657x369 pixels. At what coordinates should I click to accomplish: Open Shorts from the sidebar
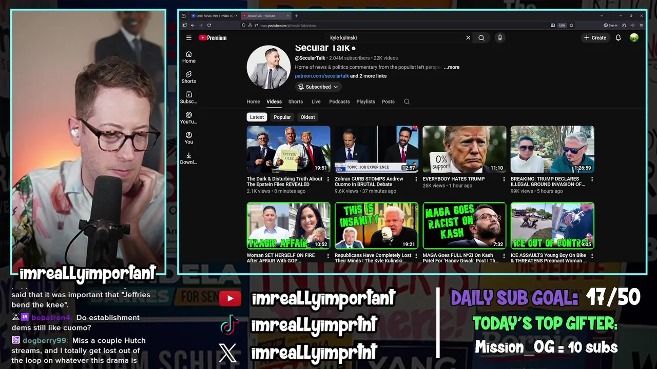(x=189, y=77)
